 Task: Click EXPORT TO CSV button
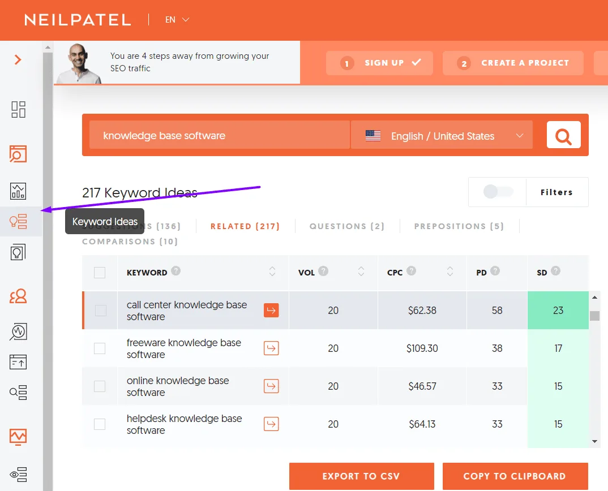pos(361,476)
